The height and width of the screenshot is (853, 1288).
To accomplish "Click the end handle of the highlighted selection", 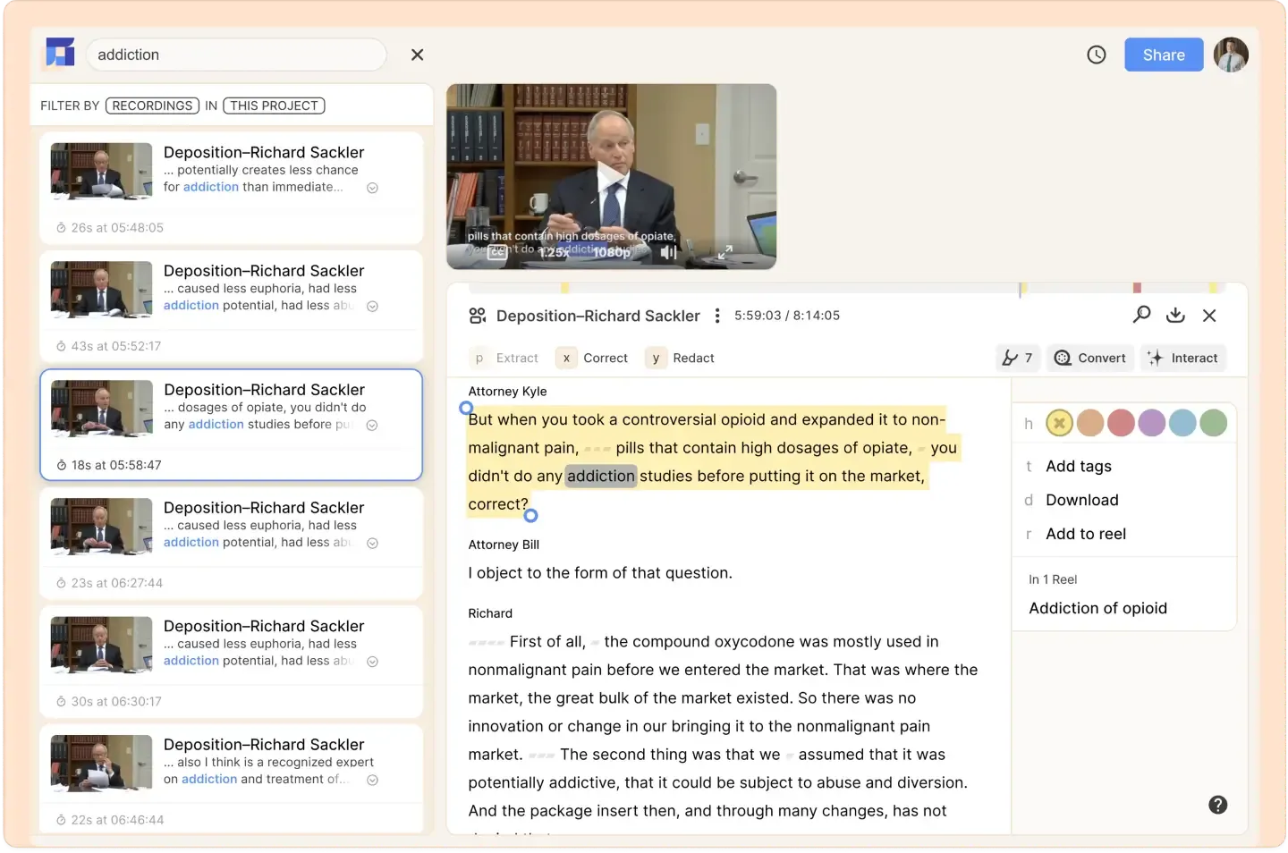I will tap(530, 516).
